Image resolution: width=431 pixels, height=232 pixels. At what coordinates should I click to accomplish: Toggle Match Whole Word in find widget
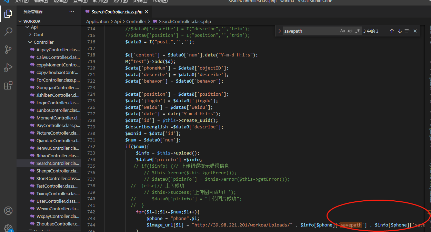tap(350, 31)
